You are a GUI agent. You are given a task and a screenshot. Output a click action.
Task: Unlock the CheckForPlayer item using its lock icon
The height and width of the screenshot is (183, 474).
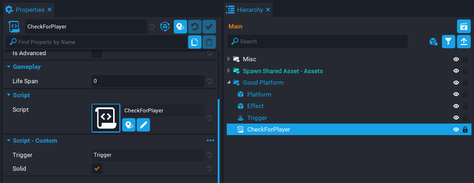coord(465,130)
